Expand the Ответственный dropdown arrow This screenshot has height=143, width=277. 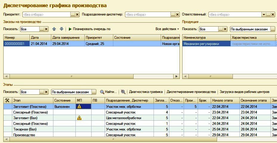click(264, 15)
